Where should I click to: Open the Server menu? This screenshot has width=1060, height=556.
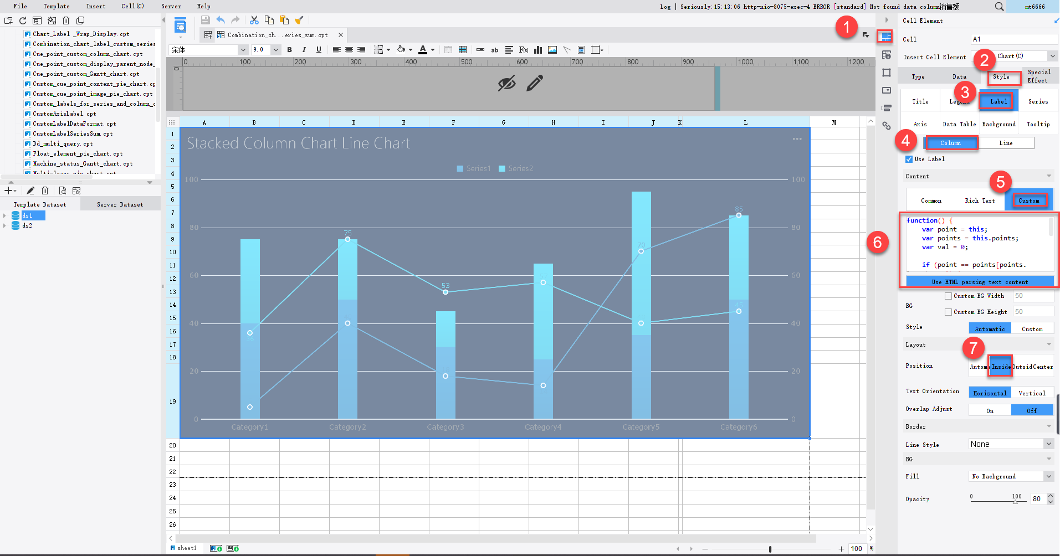171,6
